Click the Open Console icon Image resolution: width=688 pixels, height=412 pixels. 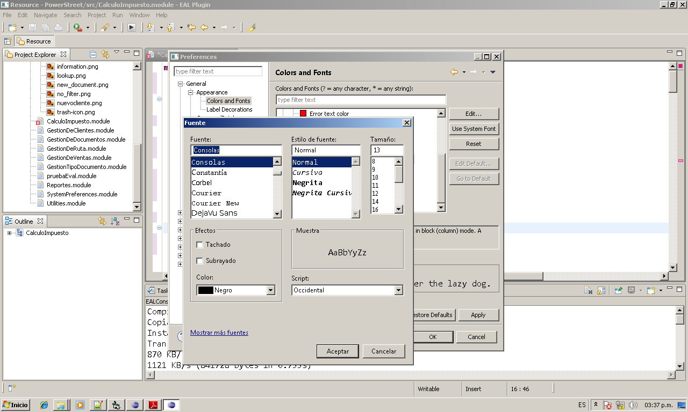tap(651, 290)
